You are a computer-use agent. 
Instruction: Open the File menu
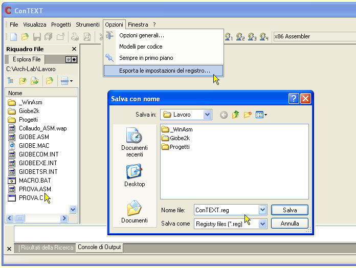click(14, 25)
